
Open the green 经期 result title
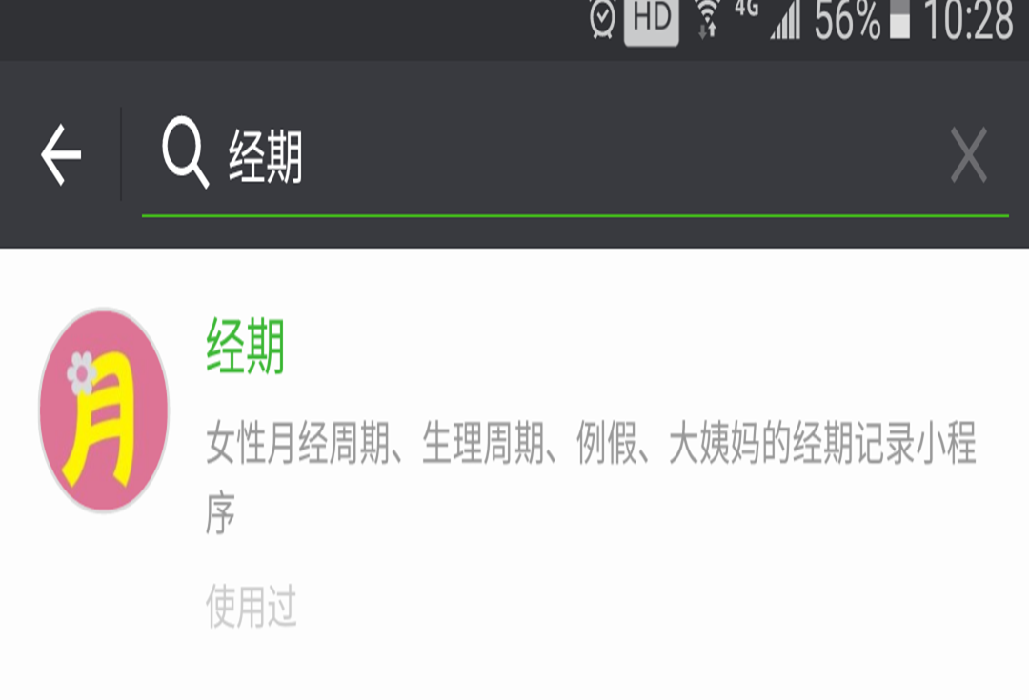[x=246, y=347]
